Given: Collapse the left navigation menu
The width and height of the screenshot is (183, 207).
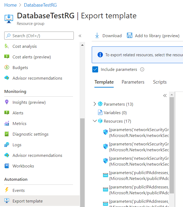Looking at the screenshot, I should click(x=80, y=36).
